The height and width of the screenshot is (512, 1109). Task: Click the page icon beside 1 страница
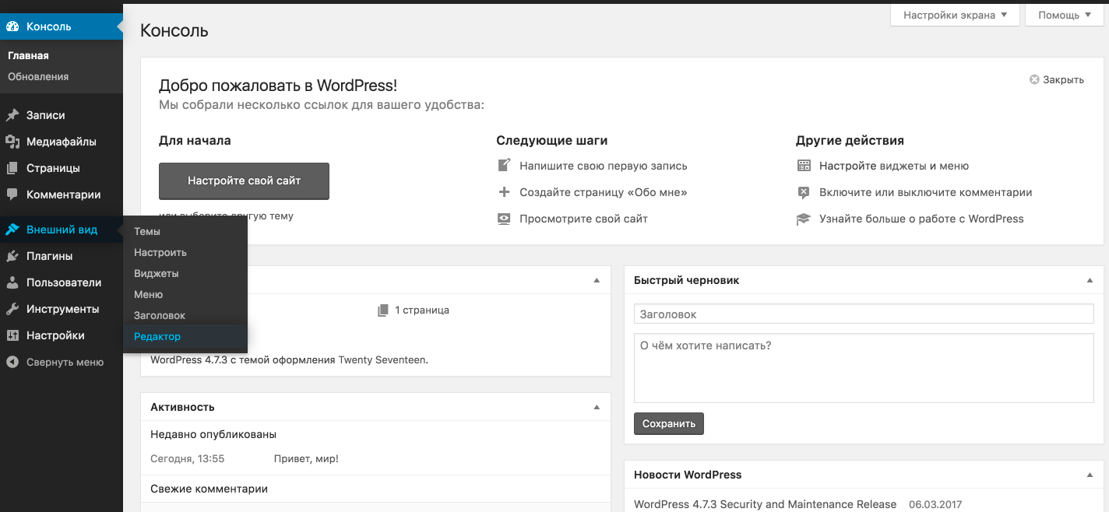(x=382, y=310)
